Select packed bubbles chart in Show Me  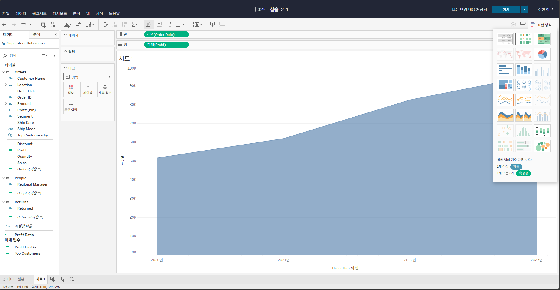point(542,146)
